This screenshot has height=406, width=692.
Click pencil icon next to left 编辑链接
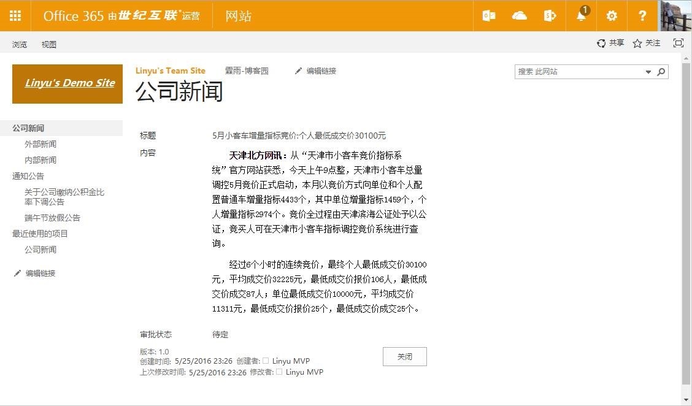17,273
